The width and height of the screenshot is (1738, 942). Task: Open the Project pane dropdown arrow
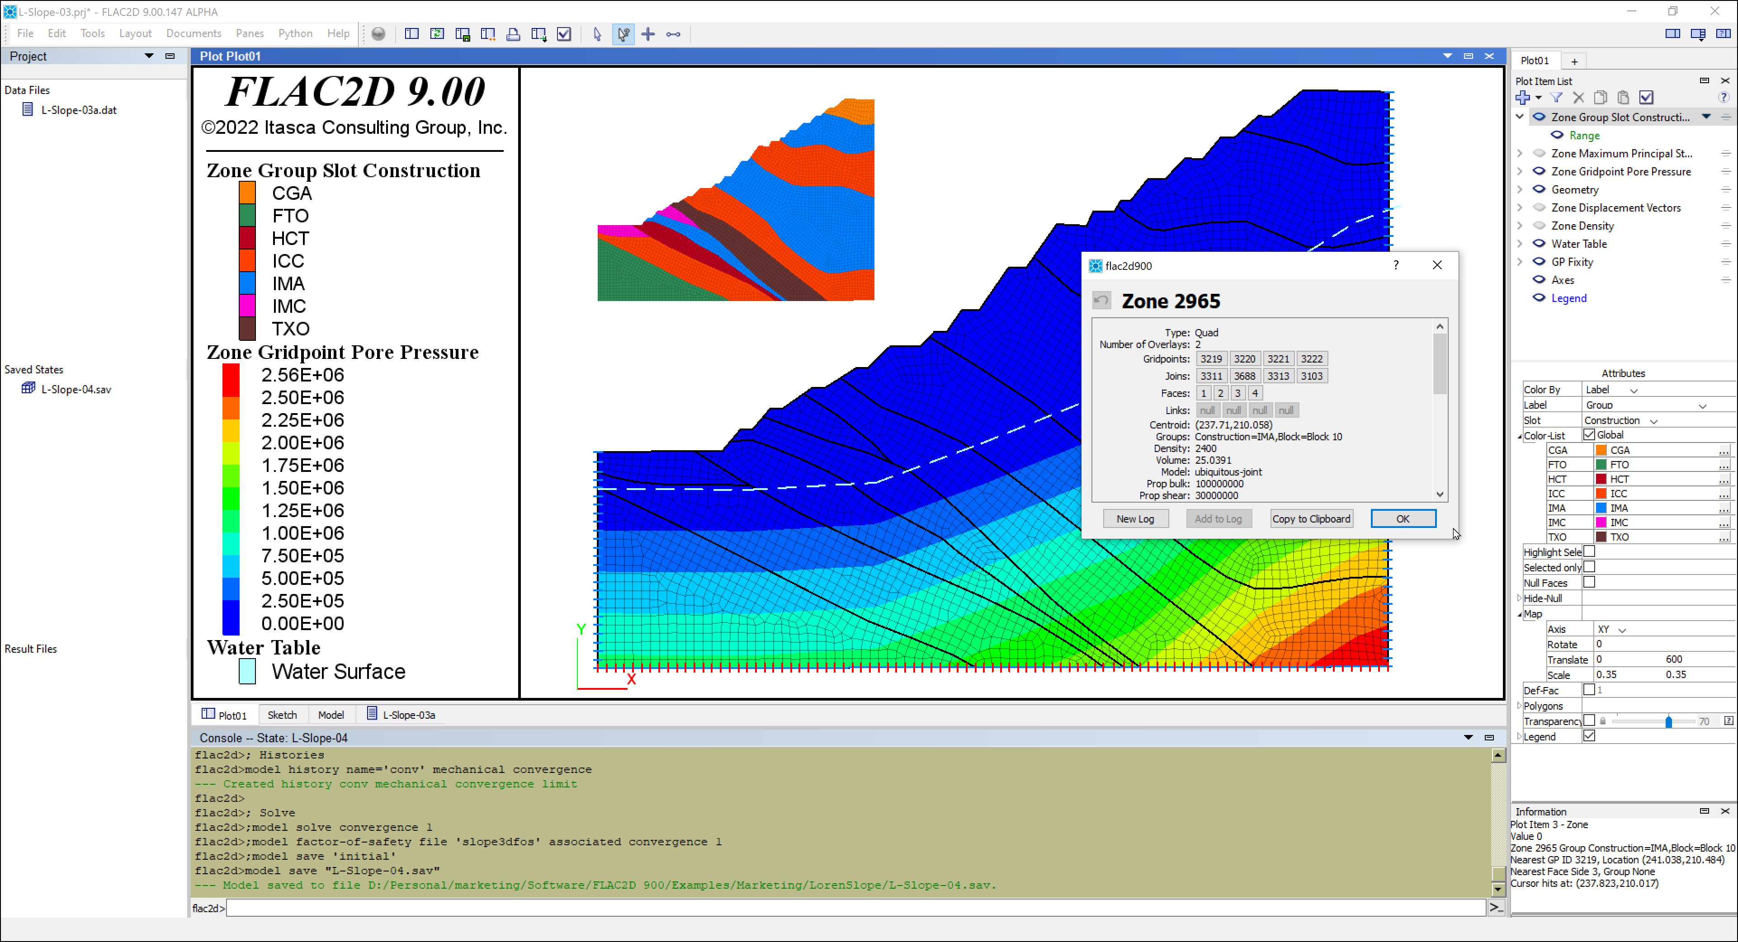(x=149, y=56)
